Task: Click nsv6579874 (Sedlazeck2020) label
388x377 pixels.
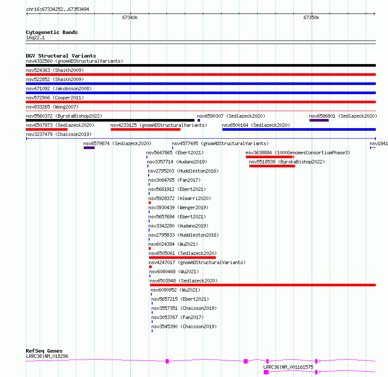Action: point(117,143)
